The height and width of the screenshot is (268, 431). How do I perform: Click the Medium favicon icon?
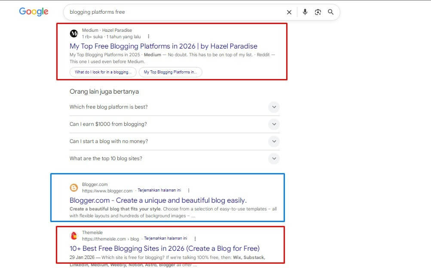(x=74, y=33)
